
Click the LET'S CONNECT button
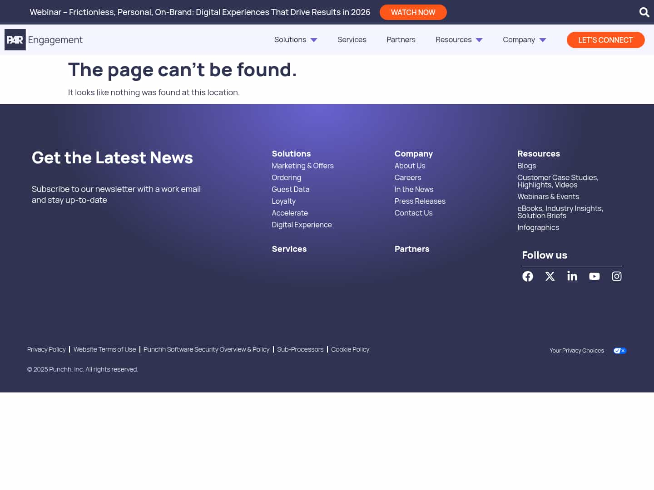click(x=605, y=40)
